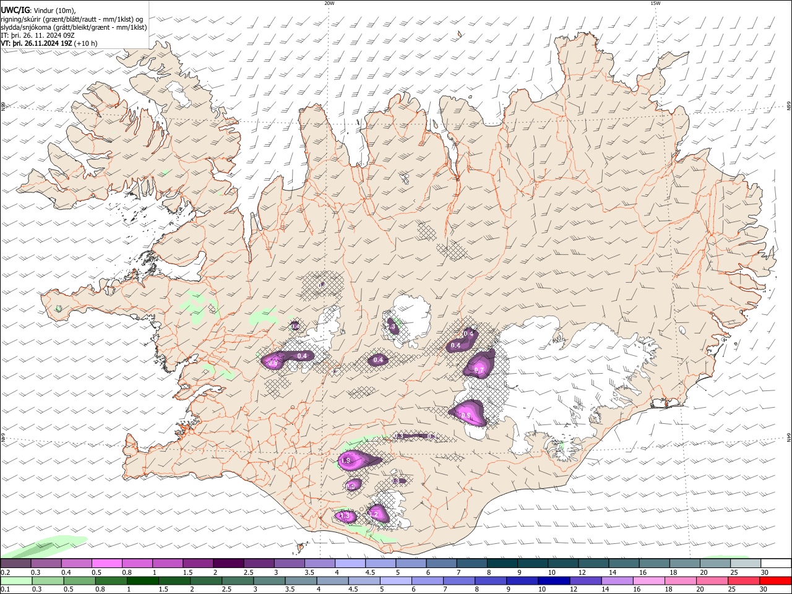
Task: Click the bright red 30 swatch in the lower legend row
Action: click(x=775, y=581)
